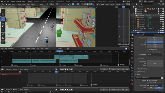165x93 pixels.
Task: Open the FFmpeg Video file format dropdown
Action: [x=155, y=86]
